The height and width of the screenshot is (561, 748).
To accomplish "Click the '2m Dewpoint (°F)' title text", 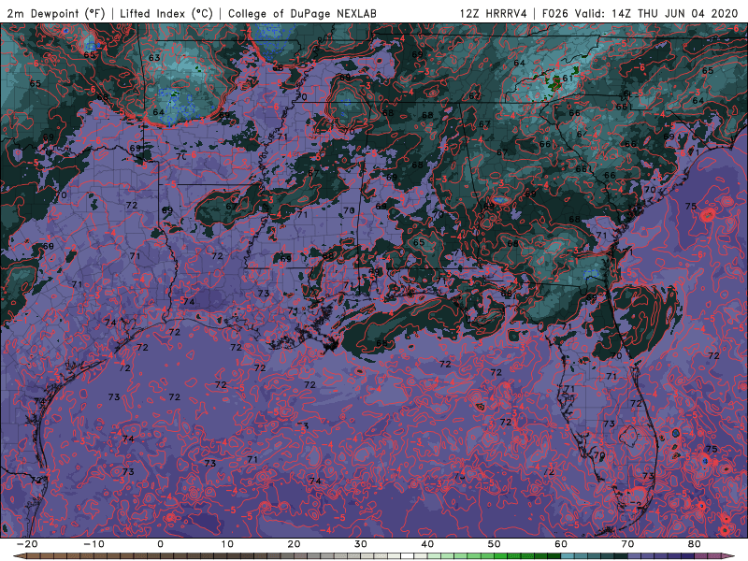I will [x=56, y=13].
